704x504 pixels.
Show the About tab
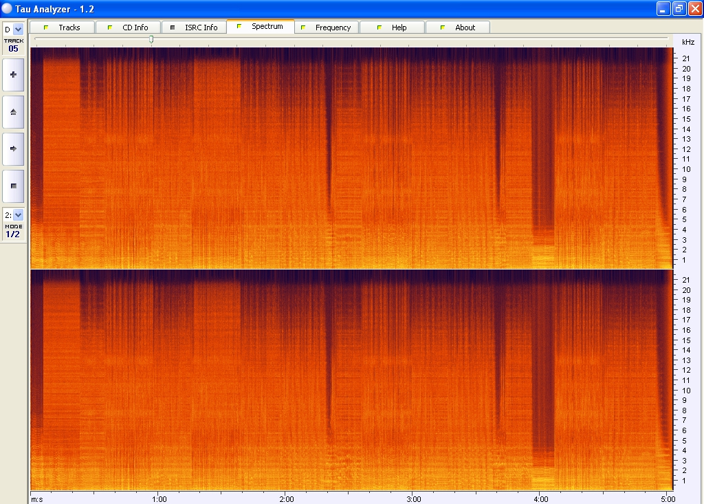458,28
